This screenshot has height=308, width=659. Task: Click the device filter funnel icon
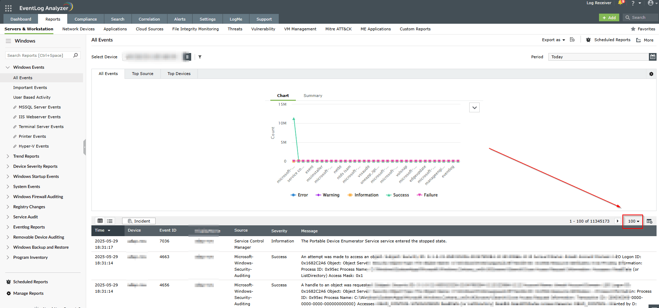click(200, 57)
